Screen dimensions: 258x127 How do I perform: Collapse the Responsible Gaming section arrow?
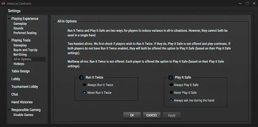(x=9, y=110)
